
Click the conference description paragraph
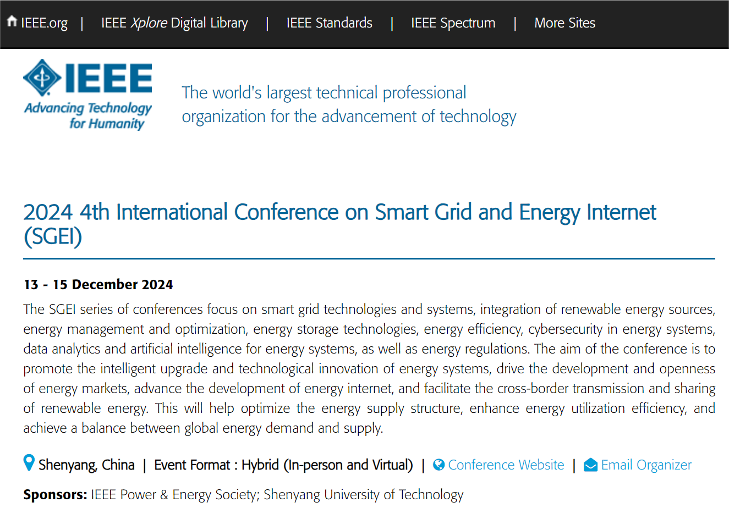(x=369, y=368)
